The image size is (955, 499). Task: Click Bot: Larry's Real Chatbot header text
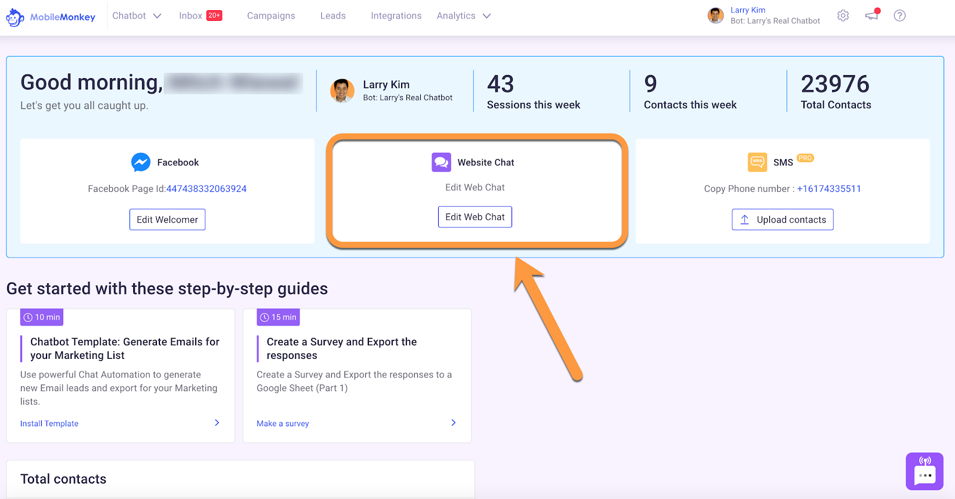[775, 21]
